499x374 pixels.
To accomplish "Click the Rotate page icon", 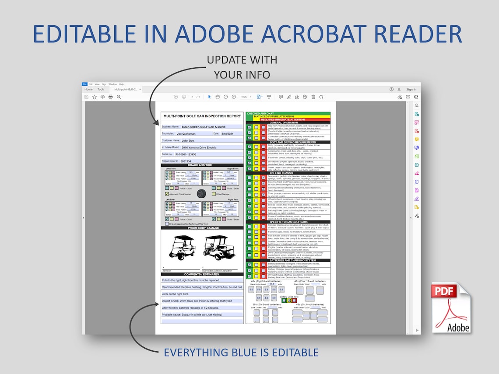I will (321, 97).
